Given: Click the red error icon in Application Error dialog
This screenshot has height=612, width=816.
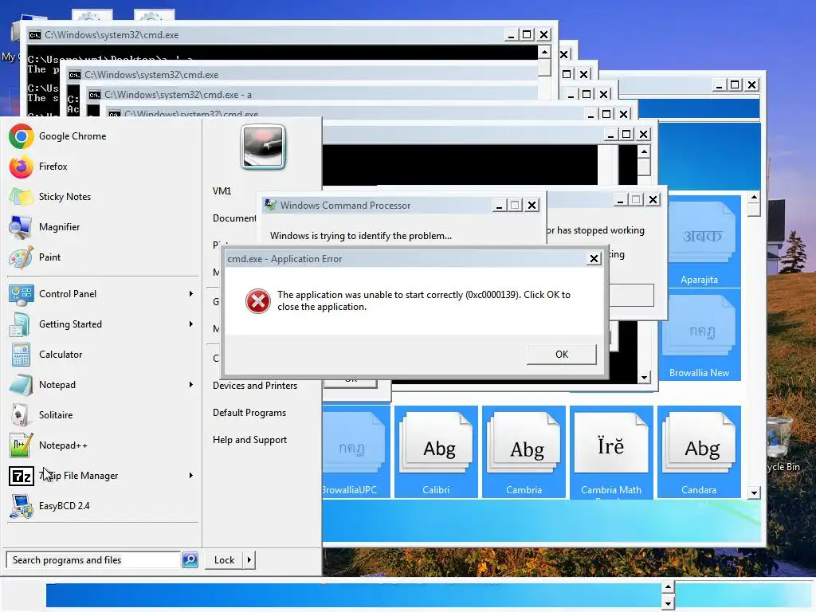Looking at the screenshot, I should click(x=257, y=300).
